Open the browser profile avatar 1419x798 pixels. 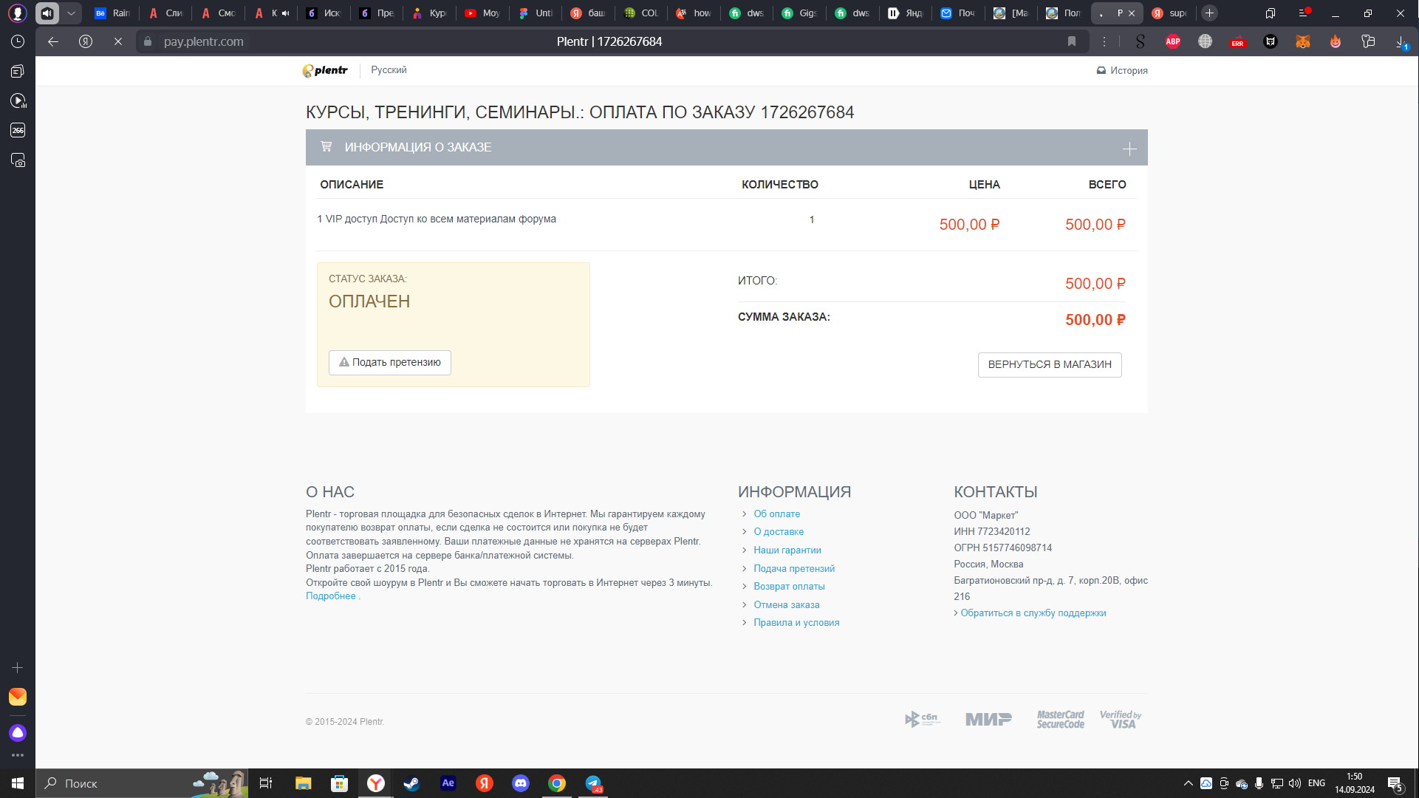tap(18, 13)
